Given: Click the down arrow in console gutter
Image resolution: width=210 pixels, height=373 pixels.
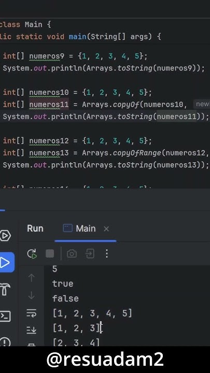Looking at the screenshot, I should [x=32, y=295].
